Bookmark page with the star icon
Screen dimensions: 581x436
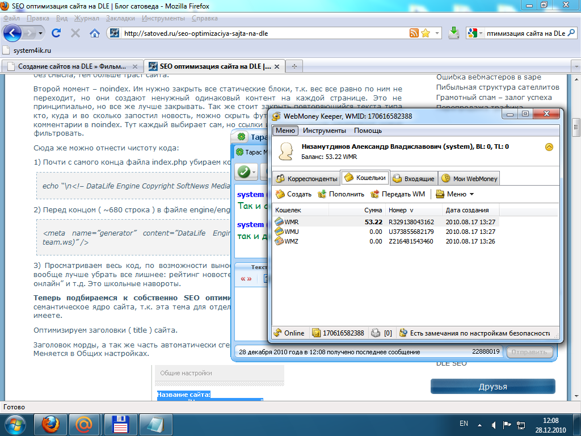point(426,33)
